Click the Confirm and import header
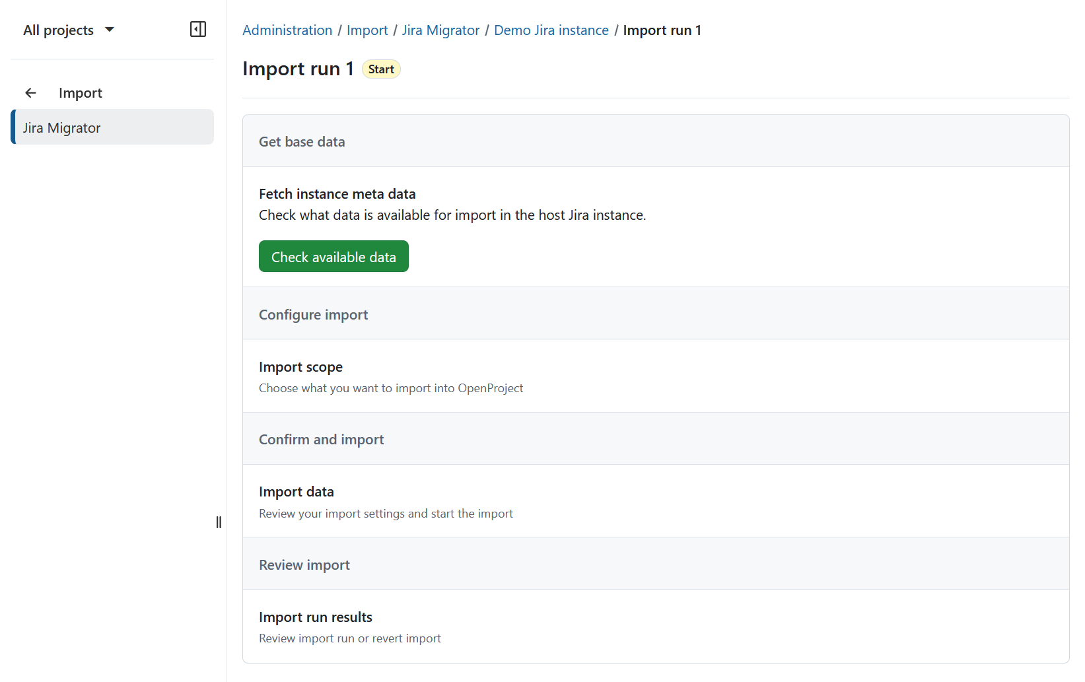Screen dimensions: 1085x682 pyautogui.click(x=656, y=439)
